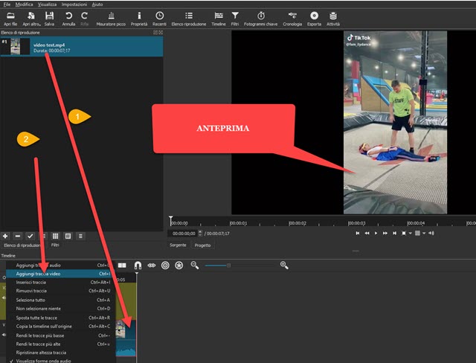Open the zoom options dropdown arrow
The image size is (476, 363).
click(x=410, y=234)
